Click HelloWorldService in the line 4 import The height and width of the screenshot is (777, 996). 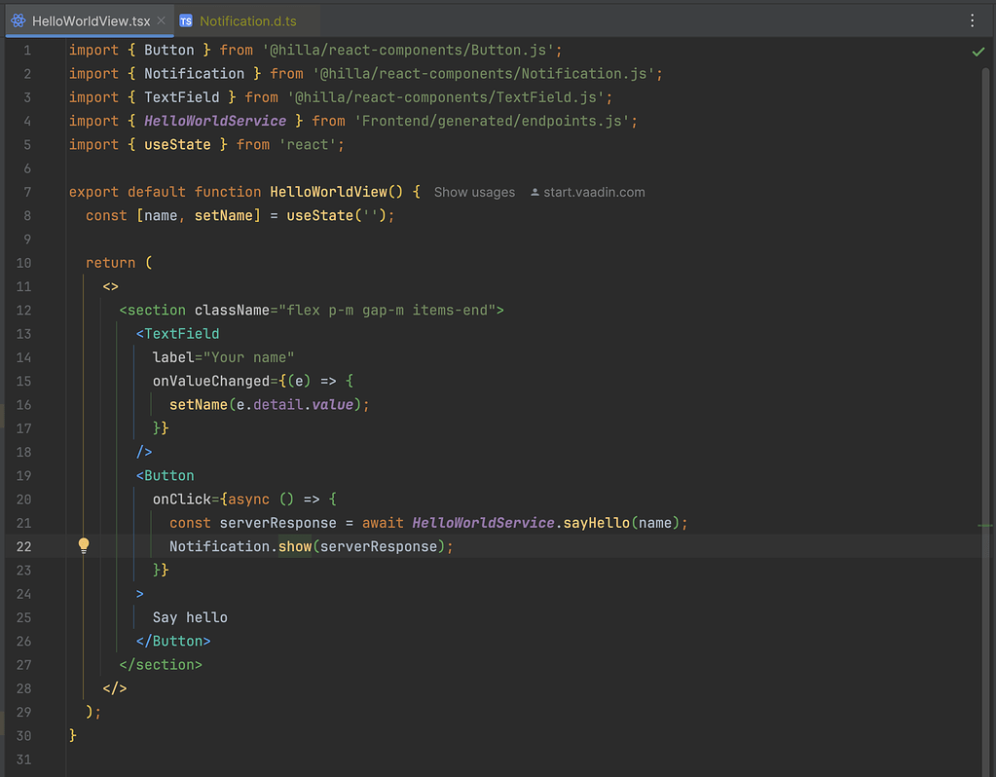coord(215,121)
